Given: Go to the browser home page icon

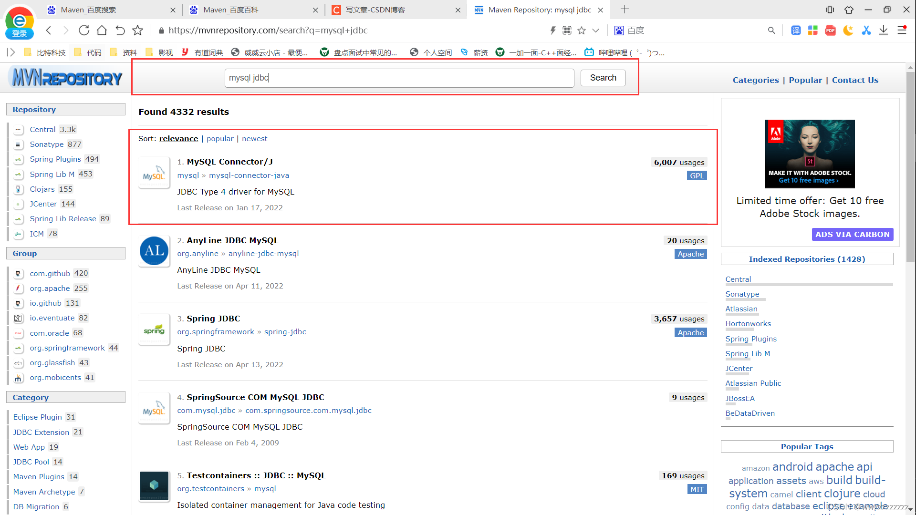Looking at the screenshot, I should pos(102,31).
